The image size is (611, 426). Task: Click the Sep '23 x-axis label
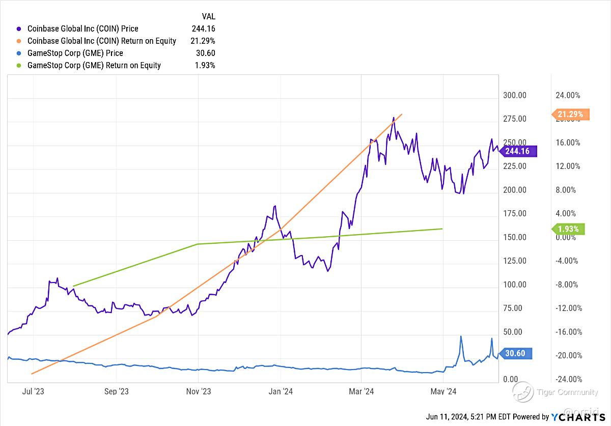pos(116,391)
